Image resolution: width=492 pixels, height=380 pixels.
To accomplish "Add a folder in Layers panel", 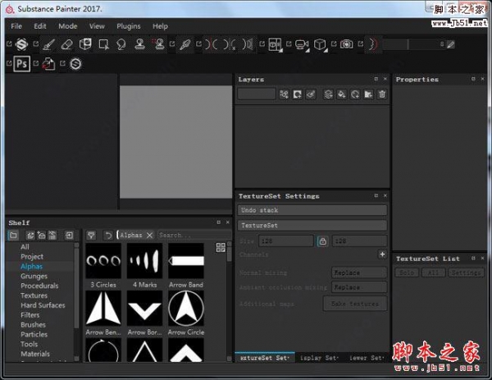I will tap(368, 94).
